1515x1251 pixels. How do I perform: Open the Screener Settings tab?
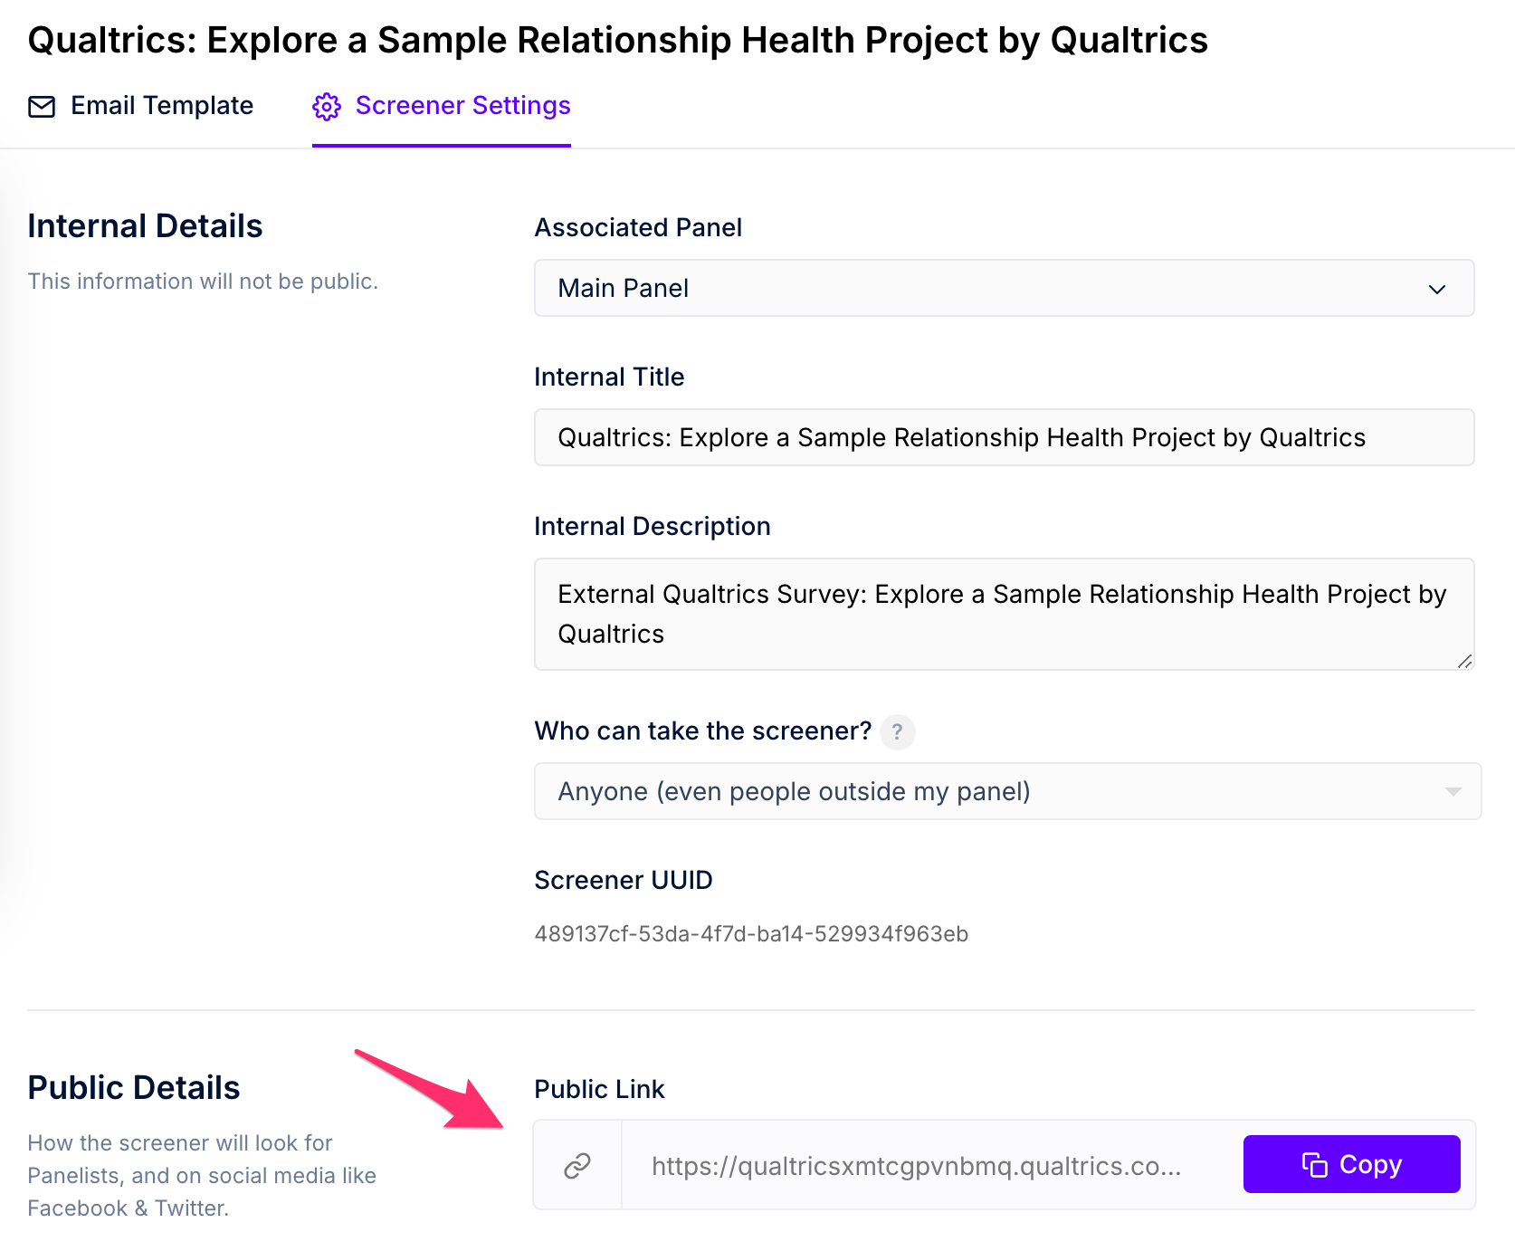click(x=442, y=107)
